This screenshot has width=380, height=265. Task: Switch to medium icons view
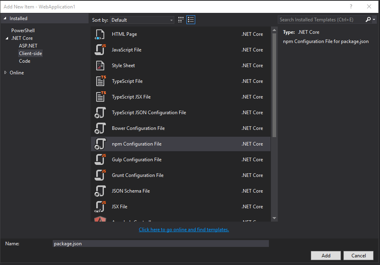pos(181,20)
